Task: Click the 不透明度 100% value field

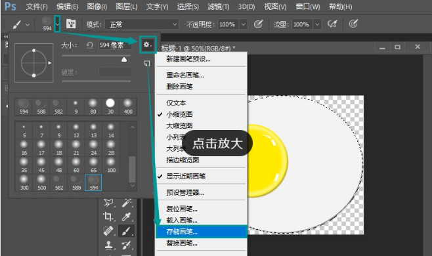Action: (228, 24)
